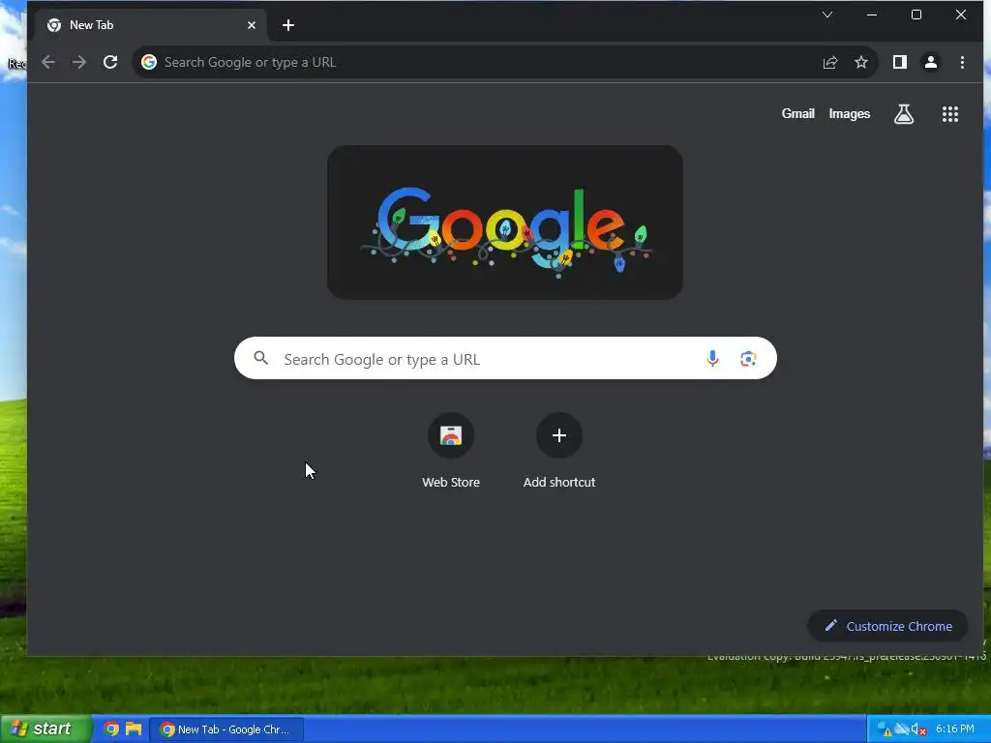Select the New Tab tab
Screen dimensions: 991x743
coord(150,25)
